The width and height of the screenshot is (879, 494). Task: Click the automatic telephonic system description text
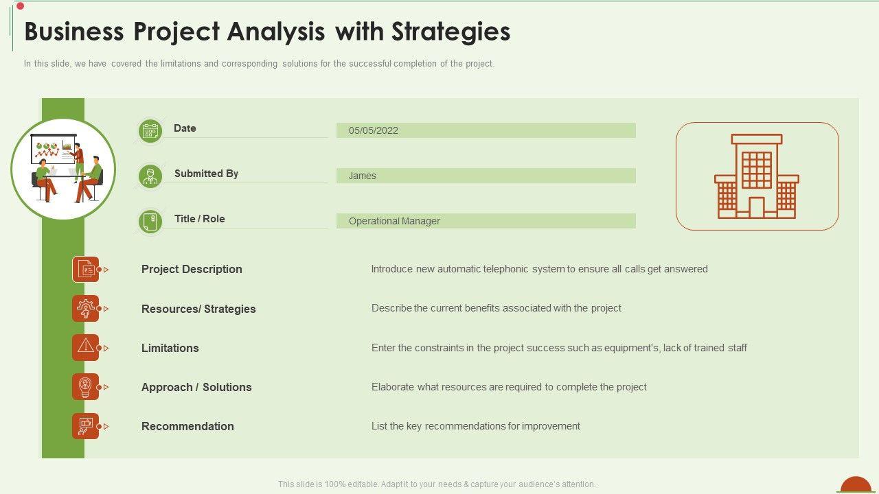pyautogui.click(x=539, y=269)
